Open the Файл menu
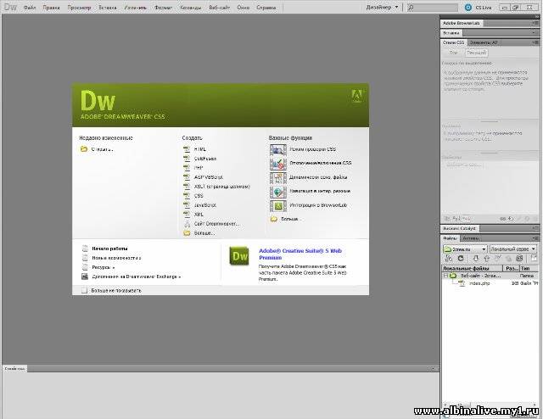 30,8
